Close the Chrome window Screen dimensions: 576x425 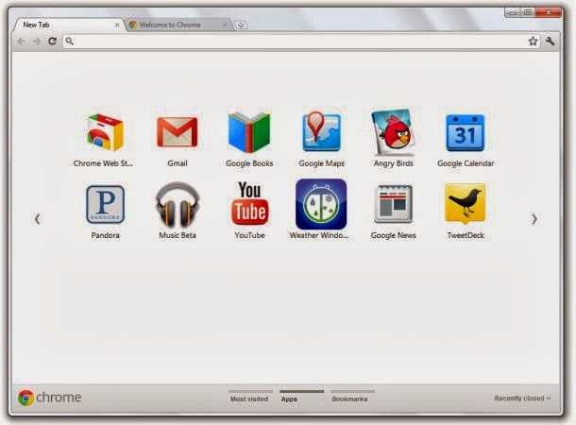tap(549, 12)
